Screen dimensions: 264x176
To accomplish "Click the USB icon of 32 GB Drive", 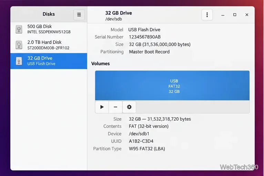I will click(19, 61).
